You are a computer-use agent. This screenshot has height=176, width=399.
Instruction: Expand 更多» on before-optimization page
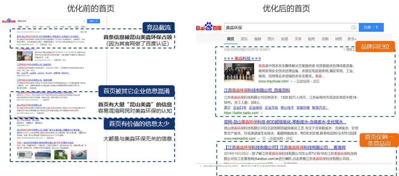click(83, 27)
